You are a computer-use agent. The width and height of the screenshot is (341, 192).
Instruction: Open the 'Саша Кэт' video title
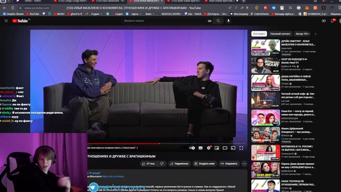(298, 113)
